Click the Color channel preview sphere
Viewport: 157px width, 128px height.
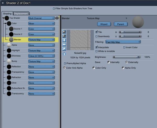click(9, 23)
